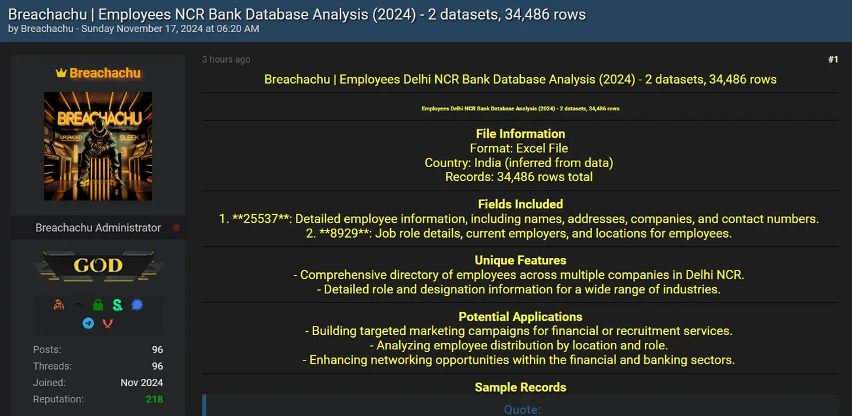This screenshot has width=852, height=416.
Task: Click the Quote block header
Action: [x=522, y=409]
